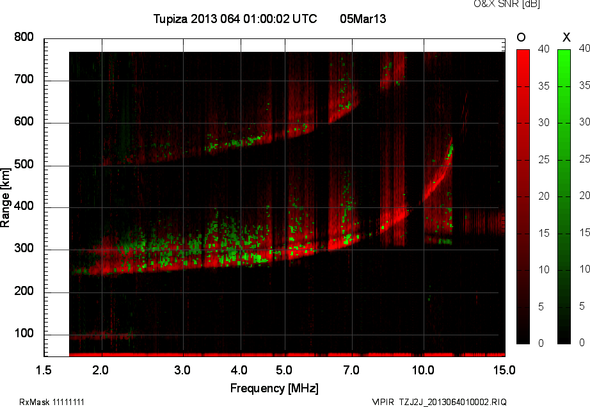590x407 pixels.
Task: Click the 800 km range tick label
Action: coord(24,37)
